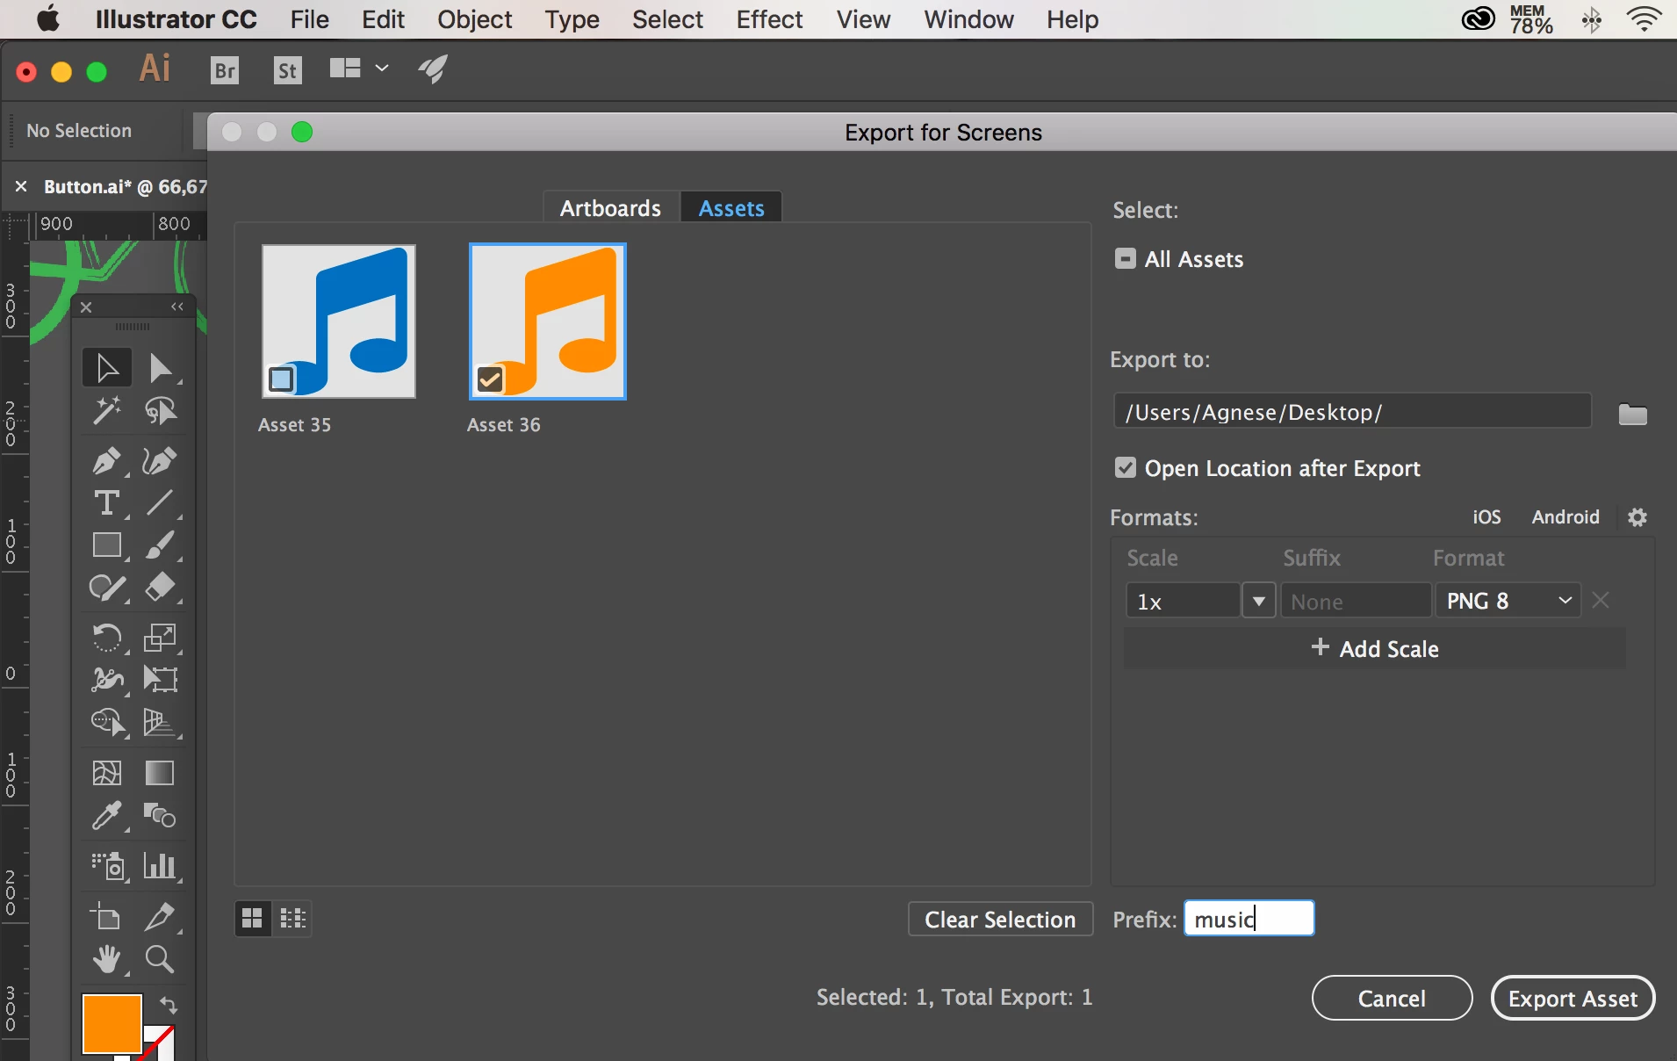
Task: Select the blue Asset 35 thumbnail
Action: coord(338,321)
